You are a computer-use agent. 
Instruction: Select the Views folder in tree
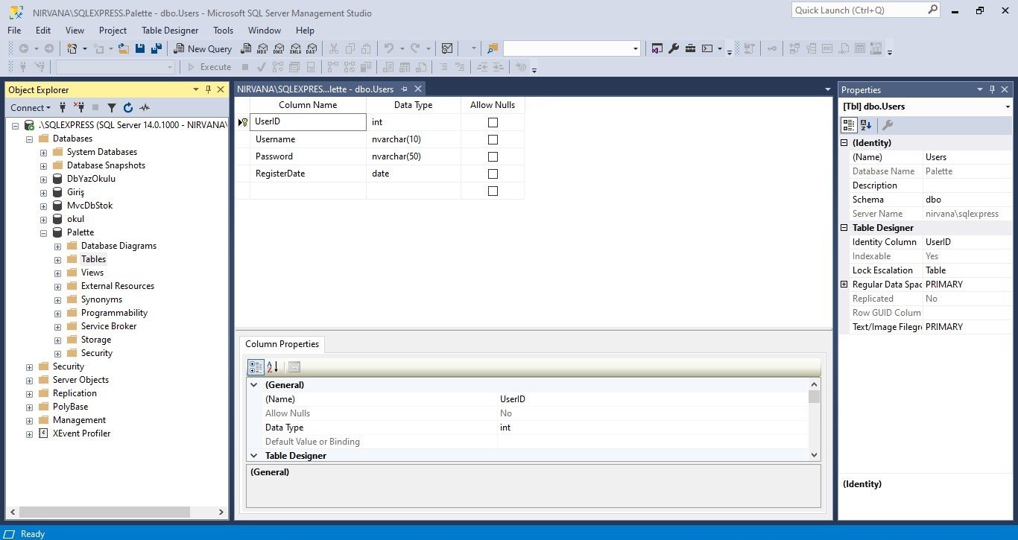(92, 273)
